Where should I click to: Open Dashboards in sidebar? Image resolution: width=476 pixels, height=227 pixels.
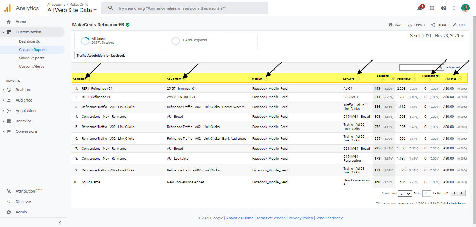pyautogui.click(x=29, y=41)
